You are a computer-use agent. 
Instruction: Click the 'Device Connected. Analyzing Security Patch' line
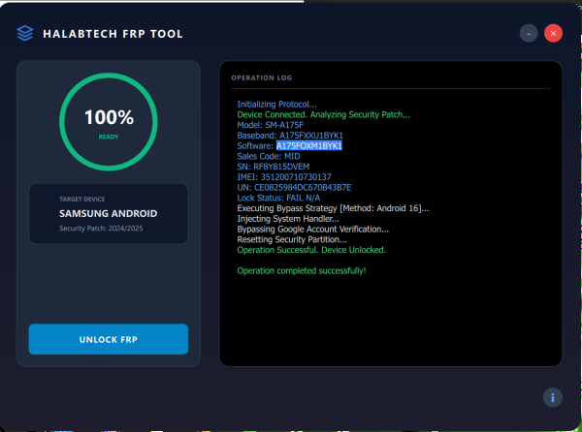point(324,114)
